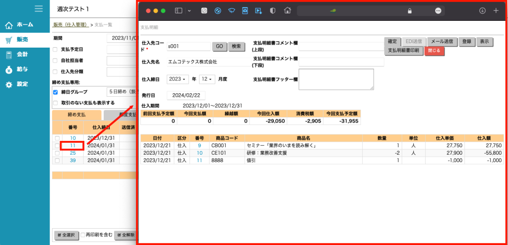Open the 2023 year dropdown for 仕入締日

tap(178, 79)
